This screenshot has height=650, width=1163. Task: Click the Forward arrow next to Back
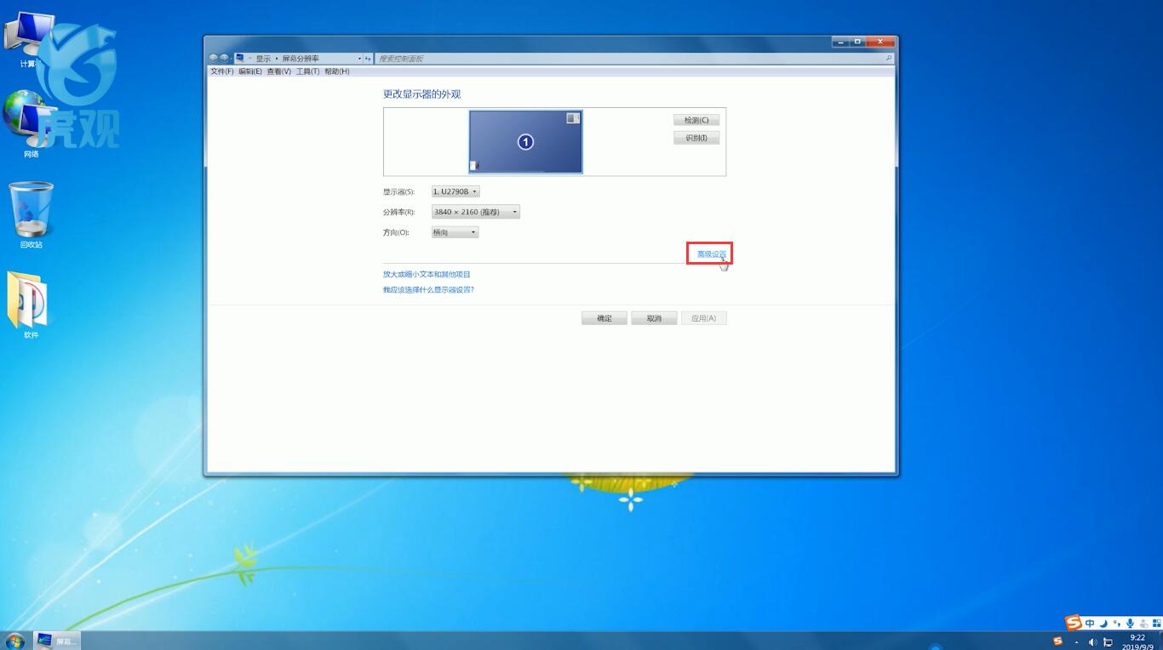coord(225,58)
